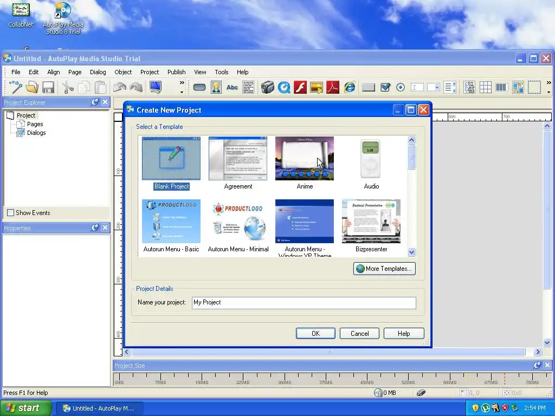The image size is (555, 416).
Task: Open the Object menu
Action: (x=123, y=72)
